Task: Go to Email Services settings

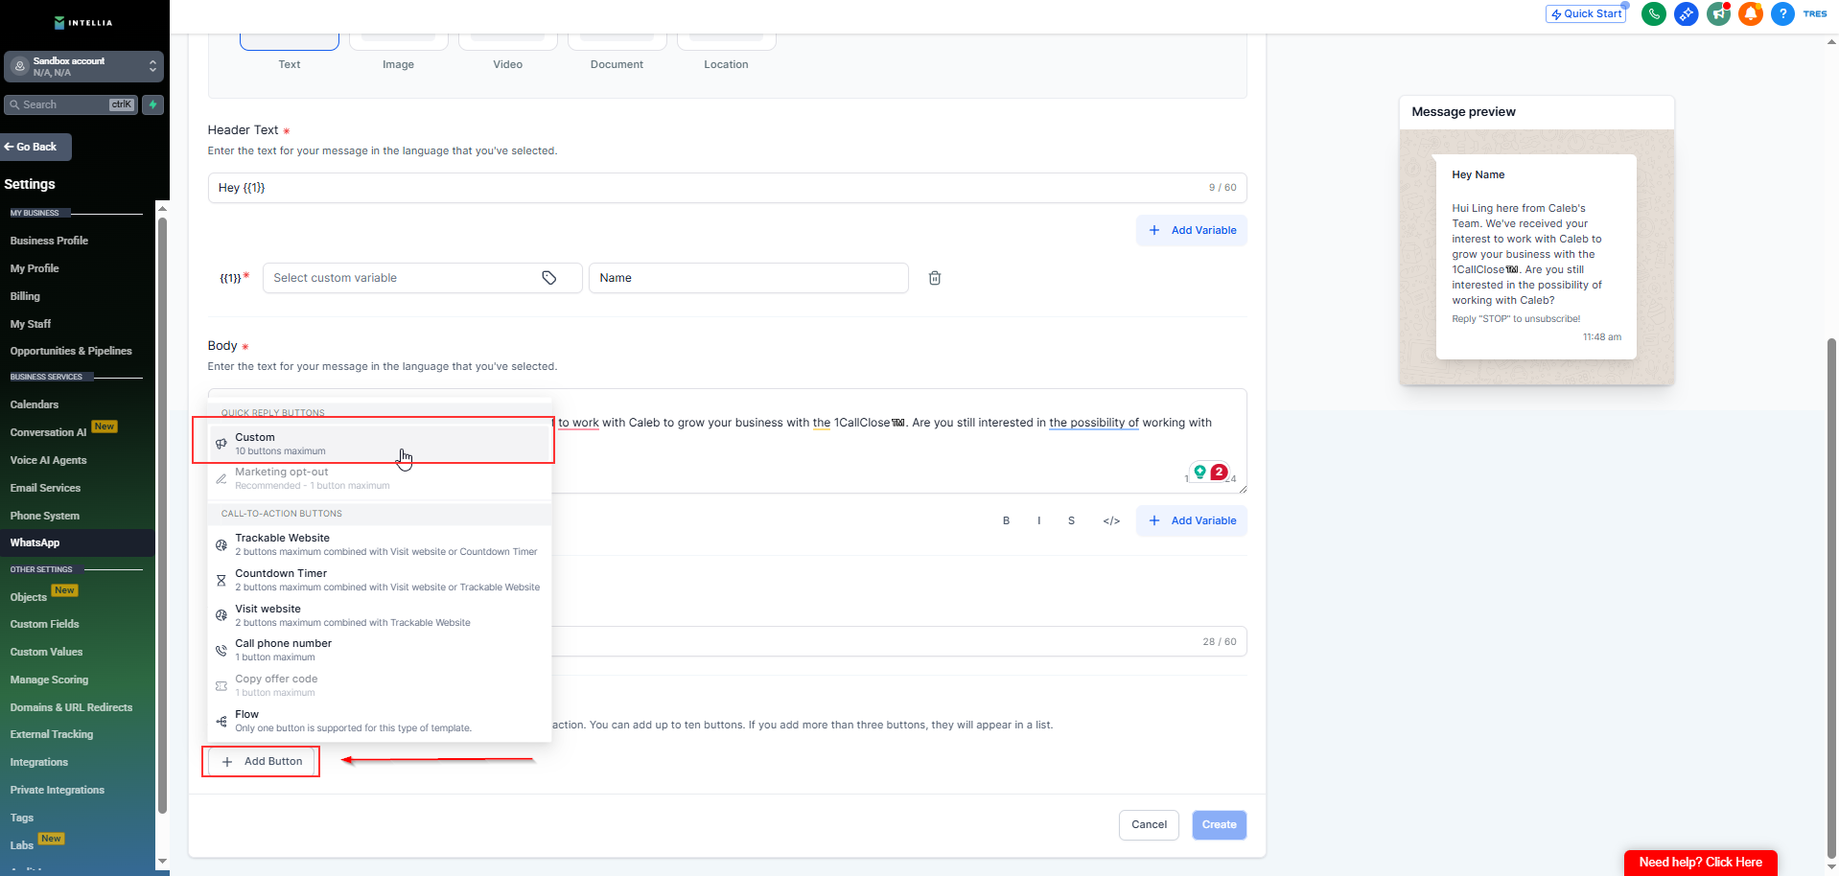Action: pyautogui.click(x=45, y=488)
